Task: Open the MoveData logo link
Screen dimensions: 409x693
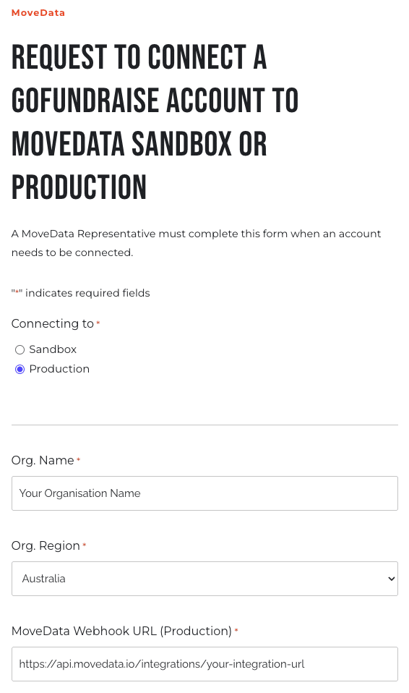Action: [38, 13]
